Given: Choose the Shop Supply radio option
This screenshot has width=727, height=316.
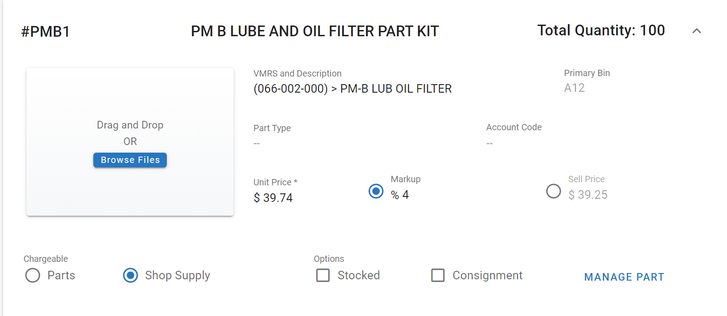Looking at the screenshot, I should coord(131,275).
